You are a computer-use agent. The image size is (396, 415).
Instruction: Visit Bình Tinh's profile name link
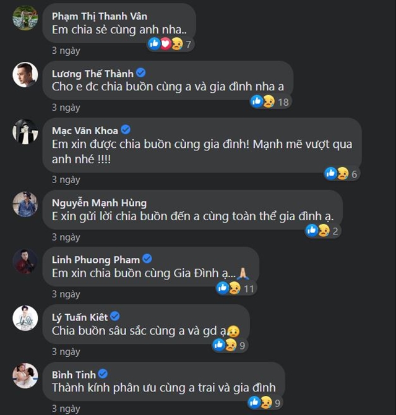(72, 374)
